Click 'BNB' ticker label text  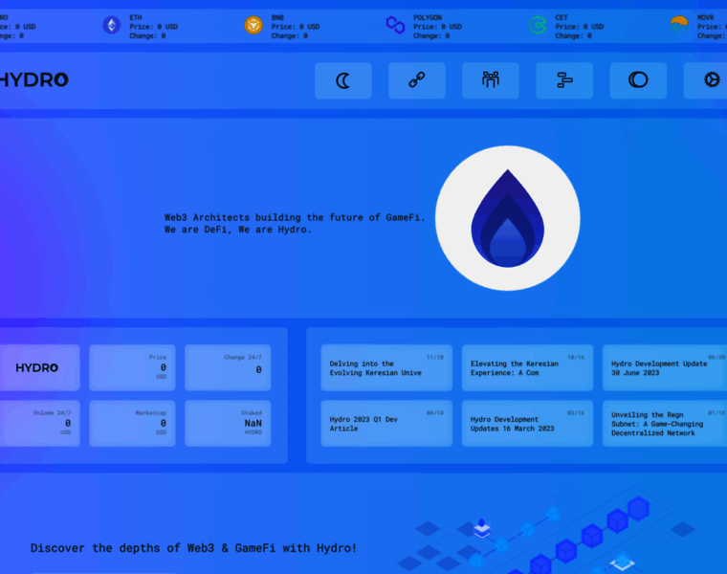pos(277,17)
